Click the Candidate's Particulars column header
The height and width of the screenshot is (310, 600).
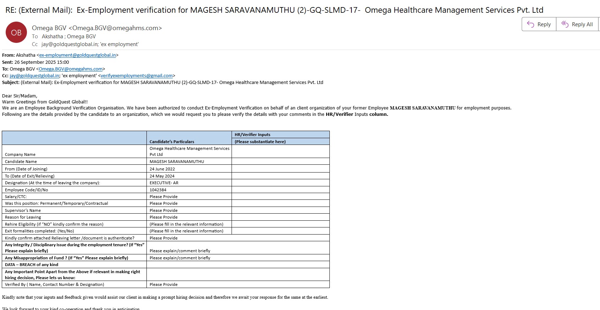pyautogui.click(x=172, y=142)
